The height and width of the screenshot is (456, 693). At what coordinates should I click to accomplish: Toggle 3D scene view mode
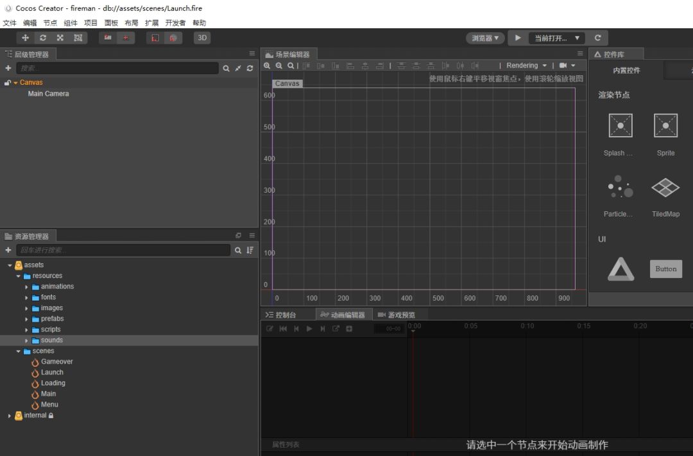pyautogui.click(x=202, y=38)
